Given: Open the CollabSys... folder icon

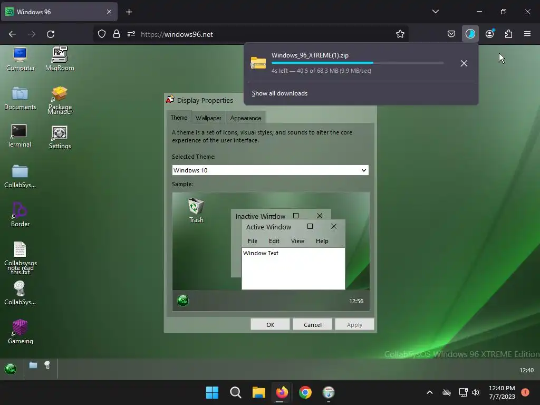Looking at the screenshot, I should pos(20,176).
